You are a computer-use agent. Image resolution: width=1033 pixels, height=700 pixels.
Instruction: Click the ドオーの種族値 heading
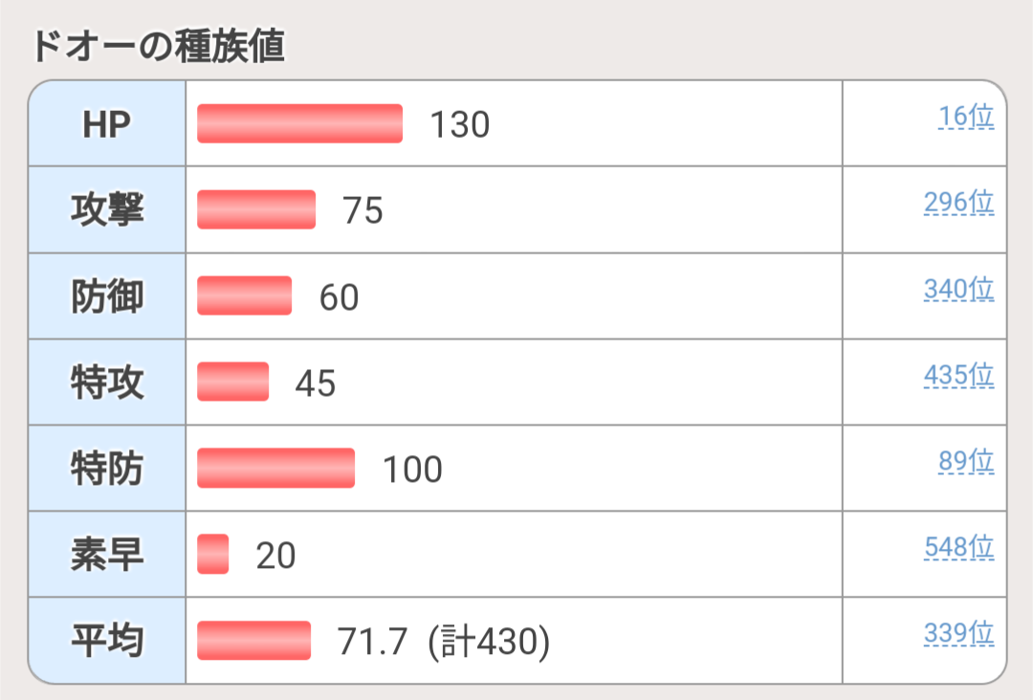[x=158, y=46]
